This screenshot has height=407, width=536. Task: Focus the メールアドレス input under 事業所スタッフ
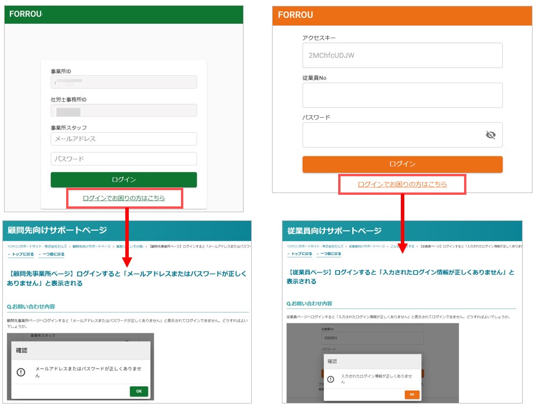point(124,139)
